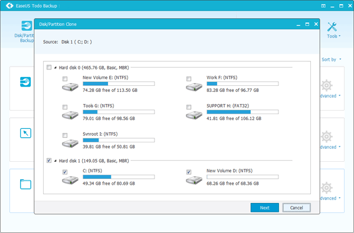The height and width of the screenshot is (233, 354).
Task: Click drive icon for C: (NTFS)
Action: click(x=70, y=180)
